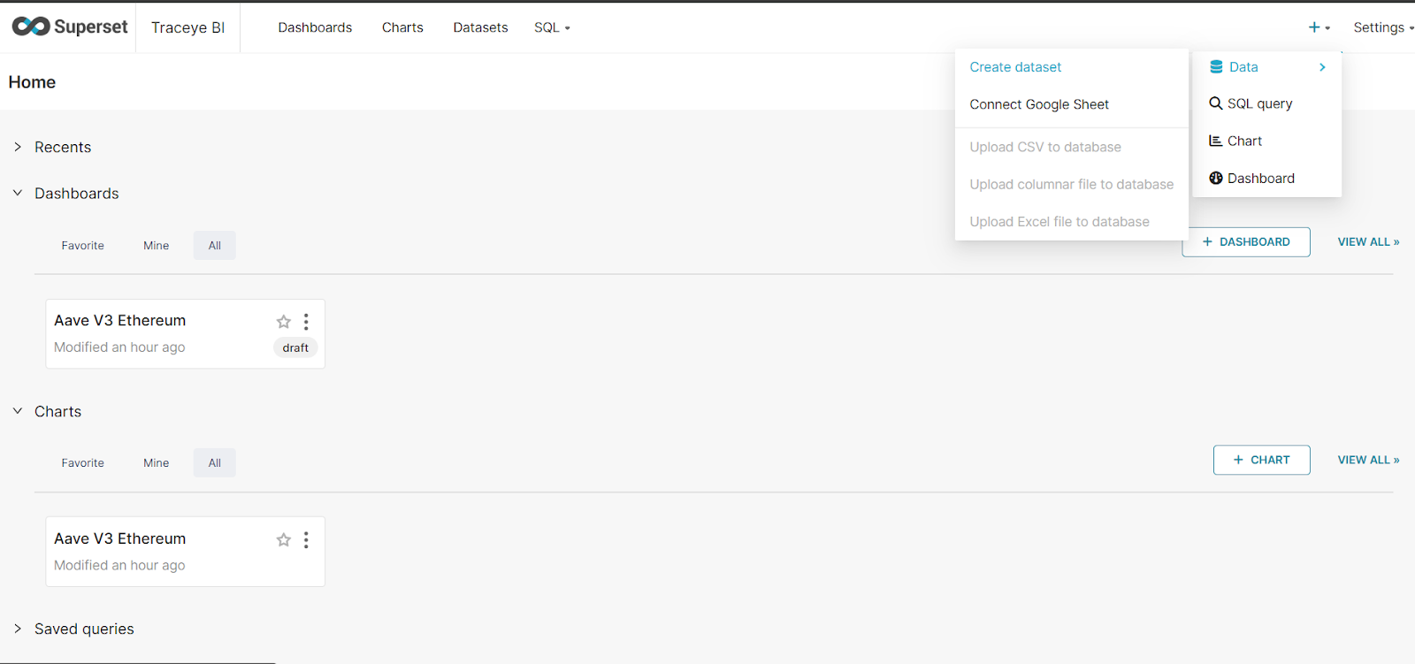Collapse the Dashboards section
Viewport: 1415px width, 664px height.
[18, 193]
